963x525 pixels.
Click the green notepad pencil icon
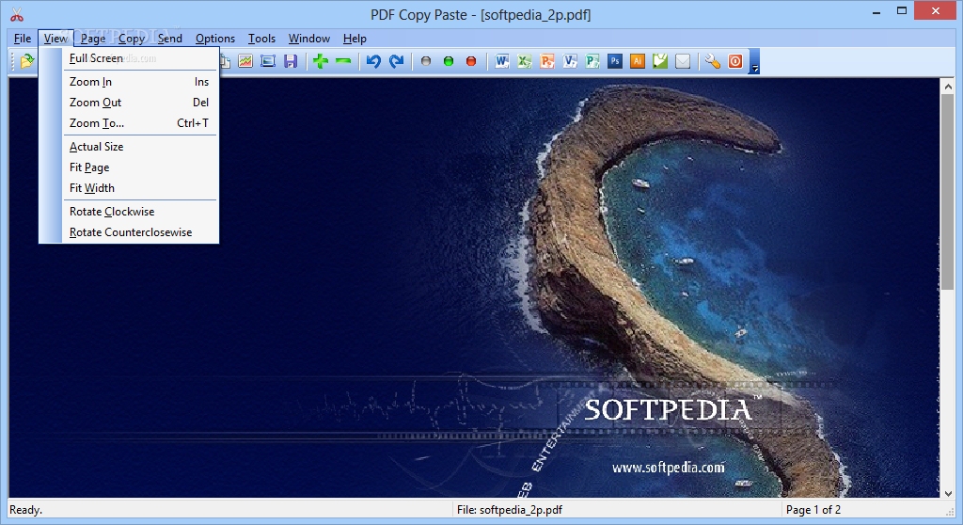660,61
